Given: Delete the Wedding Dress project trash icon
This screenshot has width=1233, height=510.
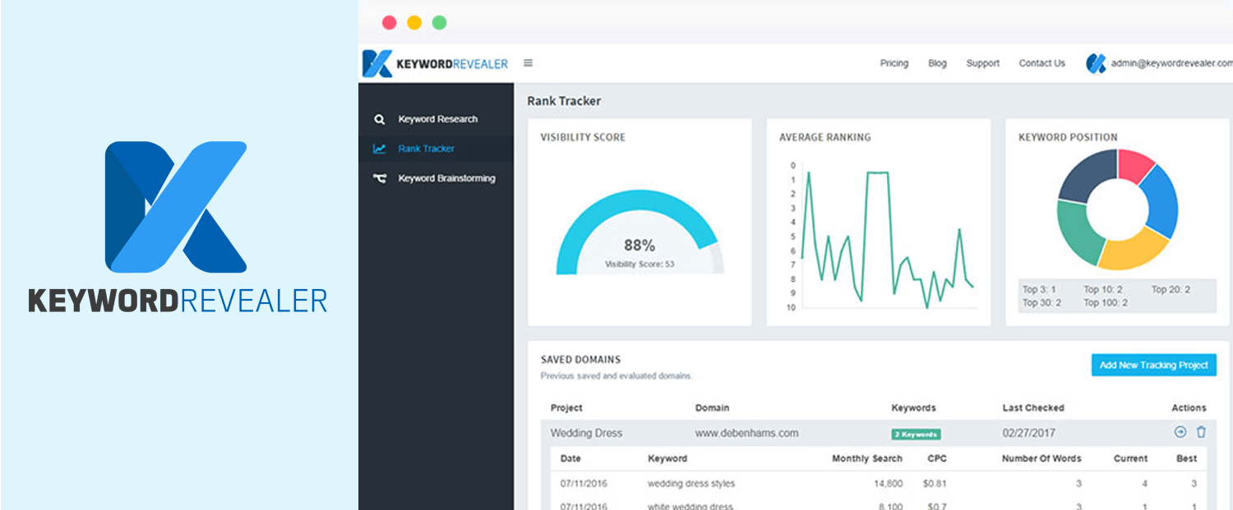Looking at the screenshot, I should [1201, 432].
